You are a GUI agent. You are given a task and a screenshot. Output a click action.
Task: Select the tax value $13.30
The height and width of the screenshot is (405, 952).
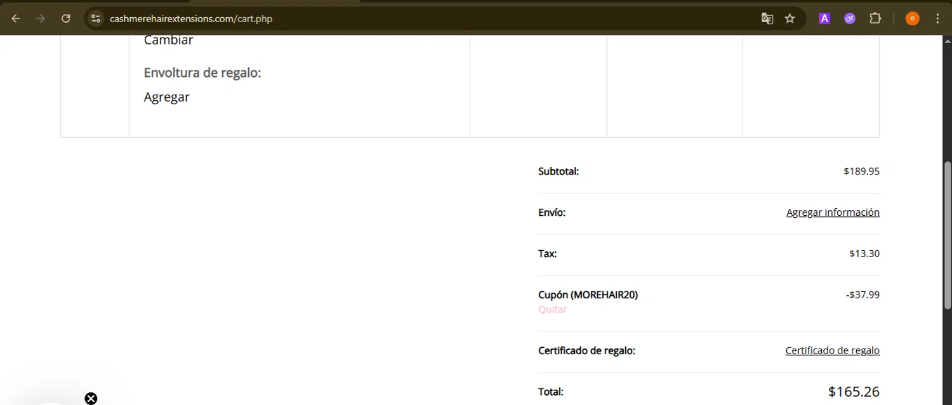pos(864,254)
